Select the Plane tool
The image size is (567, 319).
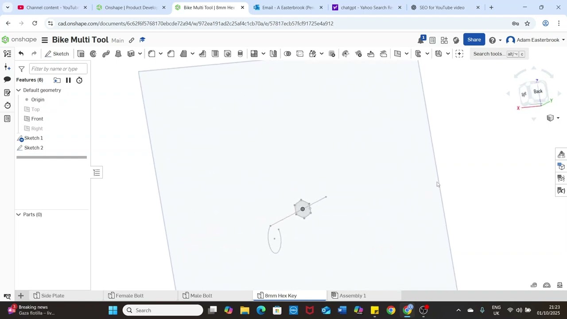click(x=397, y=54)
